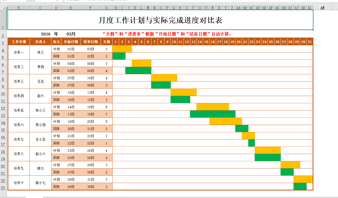Select the 负责人 header cell
338x198 pixels.
(41, 41)
